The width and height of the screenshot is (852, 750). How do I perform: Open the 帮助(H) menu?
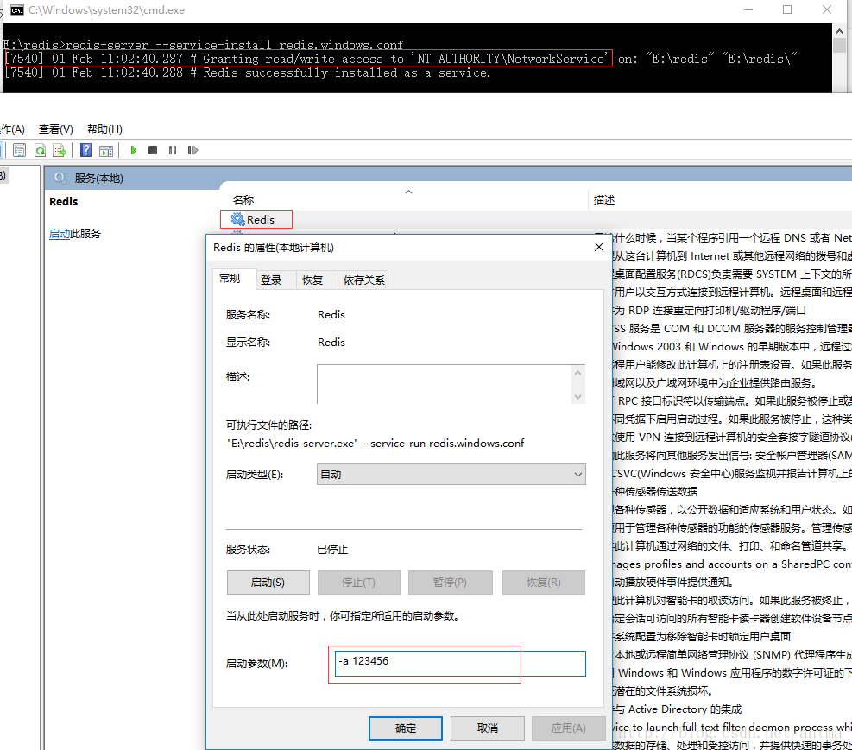click(102, 128)
